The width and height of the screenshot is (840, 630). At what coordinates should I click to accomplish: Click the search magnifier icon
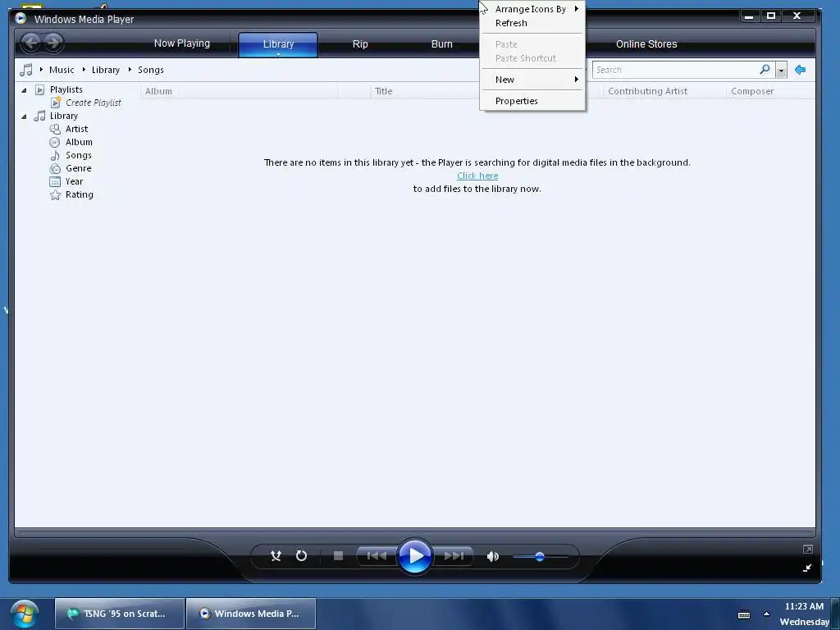pyautogui.click(x=765, y=70)
